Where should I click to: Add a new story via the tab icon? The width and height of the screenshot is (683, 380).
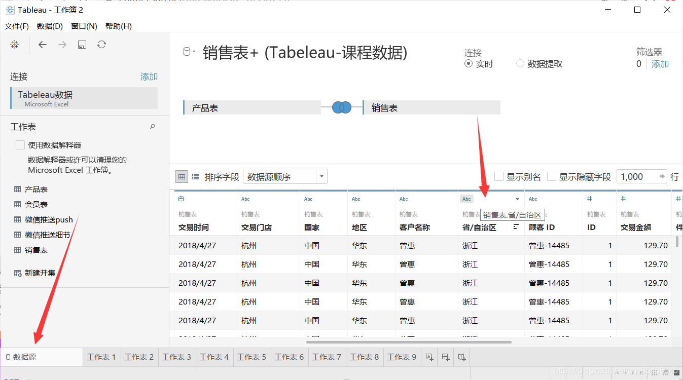click(x=462, y=357)
